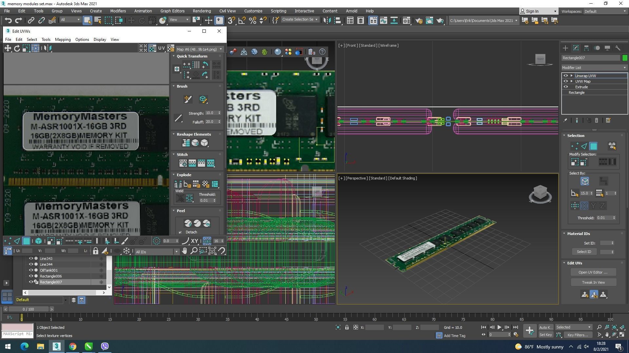
Task: Click the Undo arrow in main toolbar
Action: tap(8, 21)
